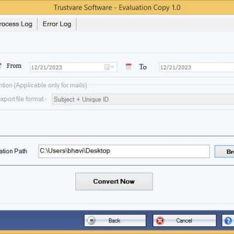Click the To label text
Image resolution: width=234 pixels, height=234 pixels.
pyautogui.click(x=143, y=67)
